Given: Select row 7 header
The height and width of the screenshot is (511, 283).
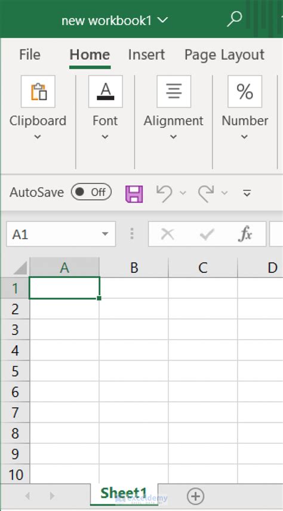Looking at the screenshot, I should [15, 413].
